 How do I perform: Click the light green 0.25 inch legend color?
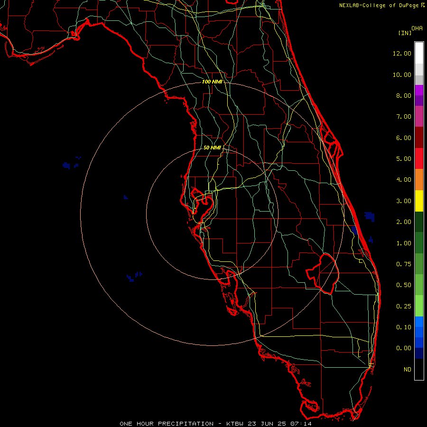[419, 306]
